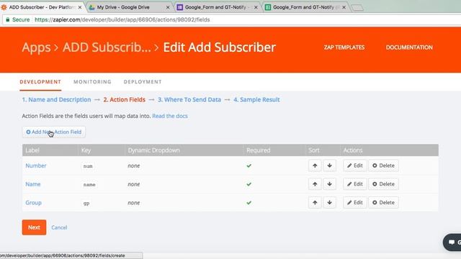This screenshot has height=259, width=461.
Task: Click the Required column header
Action: [258, 150]
